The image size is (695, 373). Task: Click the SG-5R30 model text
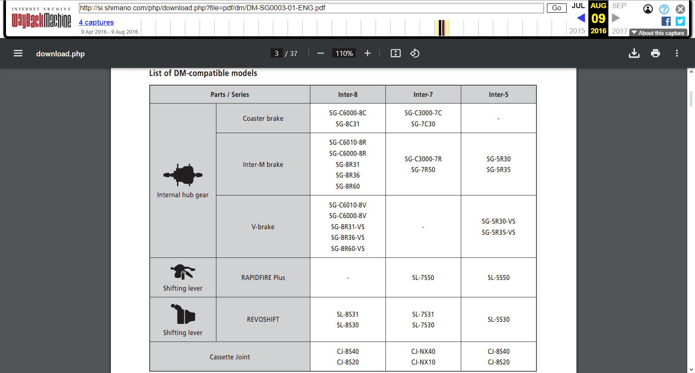[x=499, y=159]
